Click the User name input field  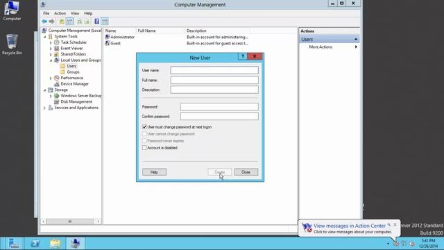click(214, 70)
